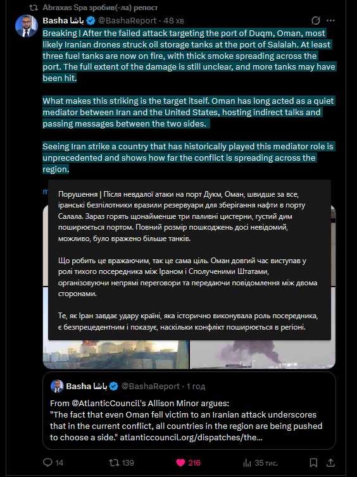Open the bottom-right smoke plume photo
The height and width of the screenshot is (477, 357).
(x=263, y=354)
